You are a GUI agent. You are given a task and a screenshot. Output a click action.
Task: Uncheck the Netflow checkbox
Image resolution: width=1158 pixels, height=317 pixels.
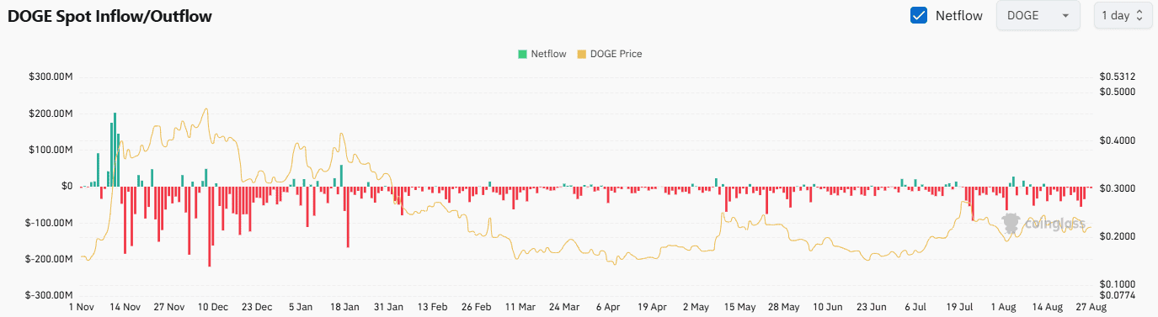[x=919, y=15]
